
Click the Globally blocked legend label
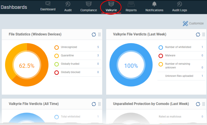pyautogui.click(x=70, y=72)
